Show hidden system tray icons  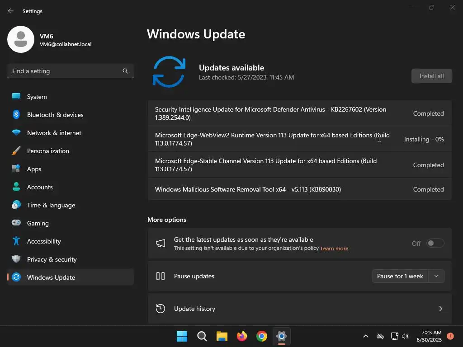(x=365, y=336)
